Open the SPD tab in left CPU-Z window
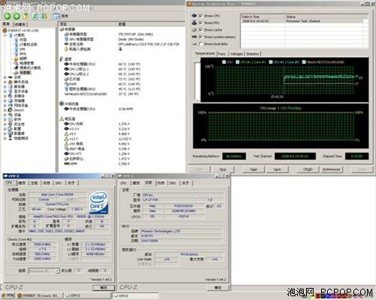 click(59, 183)
